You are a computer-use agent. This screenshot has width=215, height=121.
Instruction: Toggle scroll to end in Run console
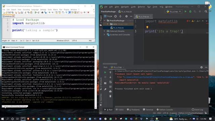tap(110, 87)
